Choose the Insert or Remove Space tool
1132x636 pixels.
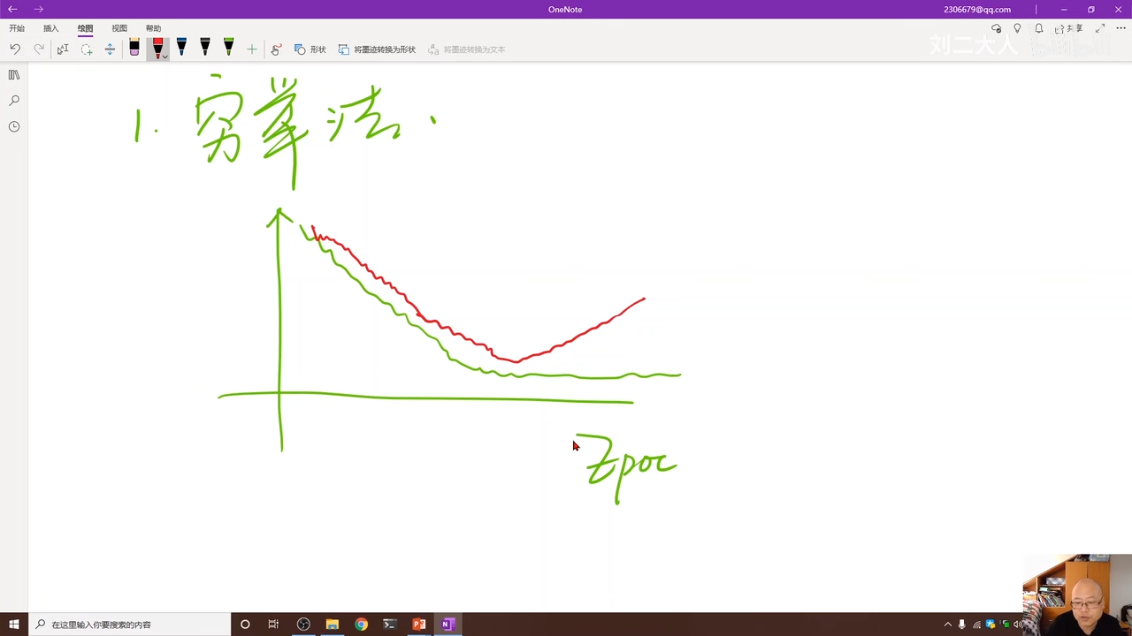110,49
